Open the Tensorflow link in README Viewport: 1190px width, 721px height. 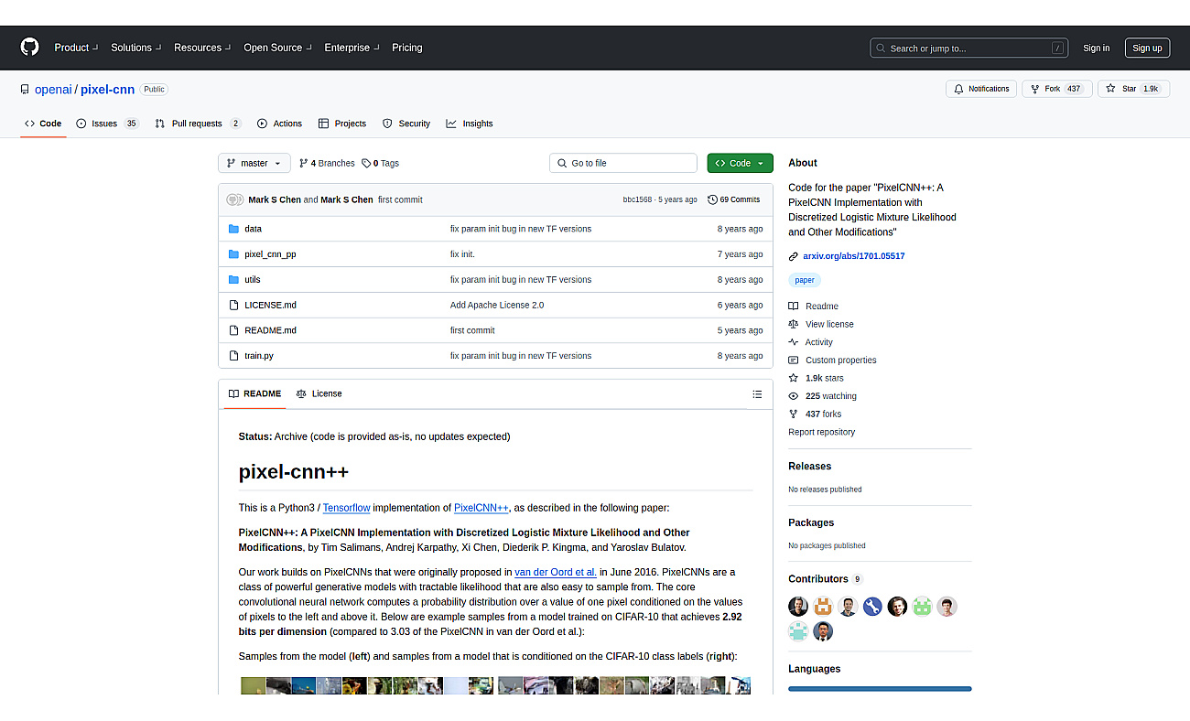(x=346, y=508)
